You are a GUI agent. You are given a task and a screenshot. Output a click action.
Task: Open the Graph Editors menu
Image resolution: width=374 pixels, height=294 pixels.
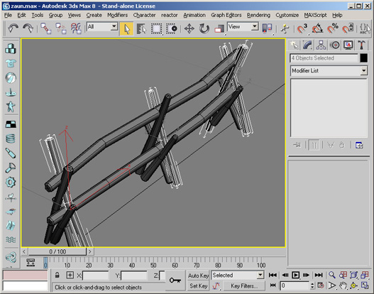tap(226, 15)
